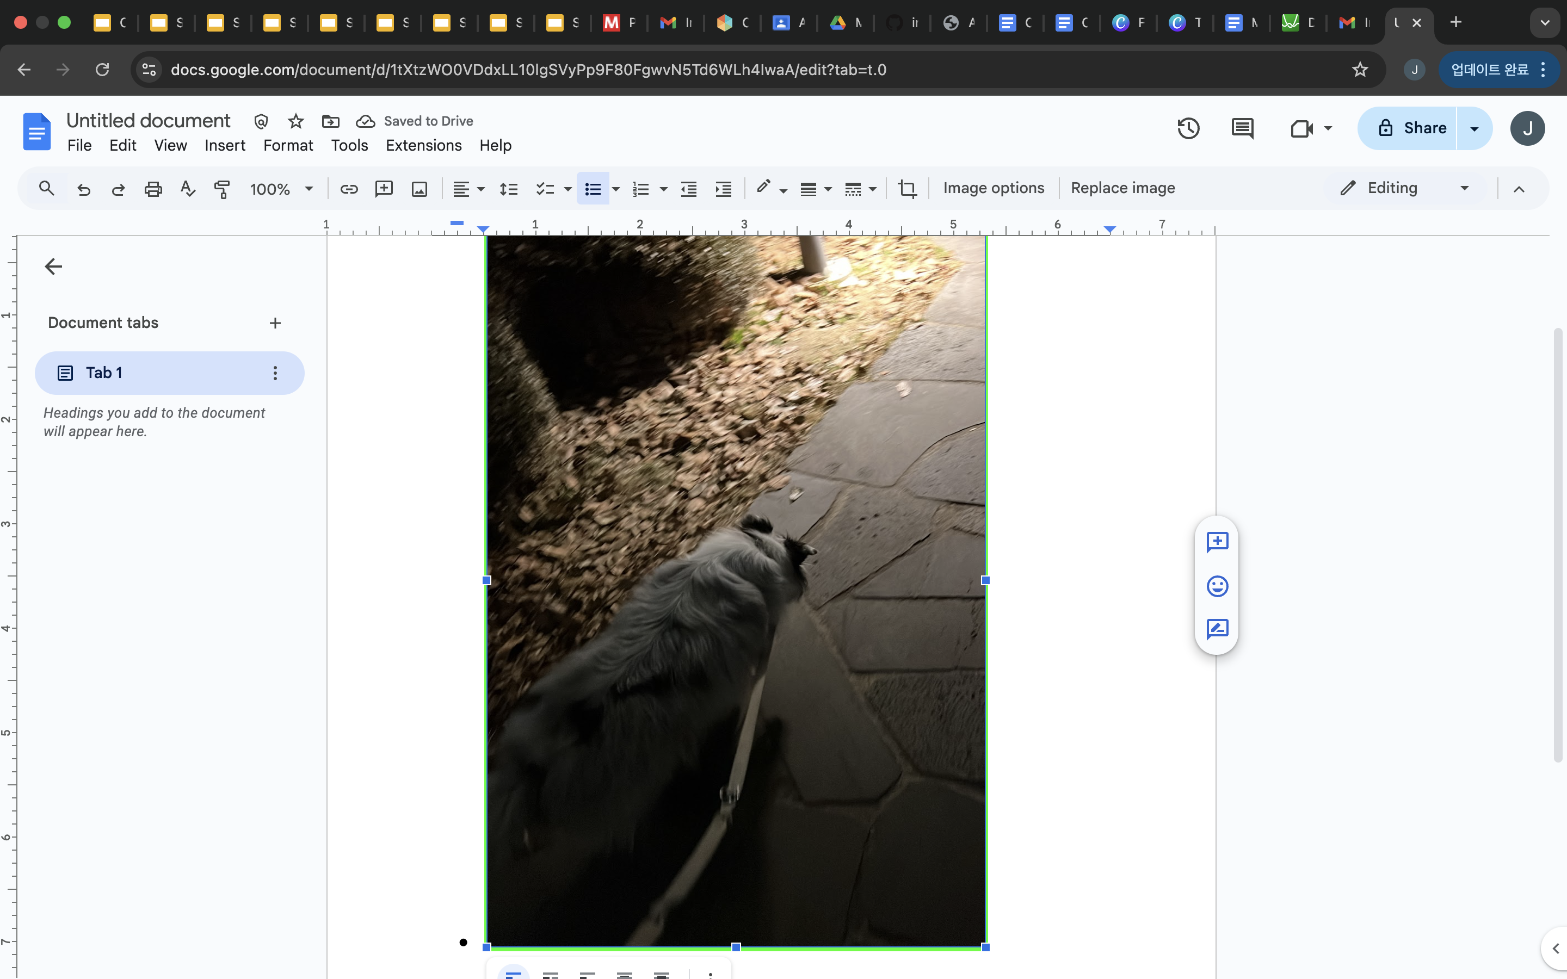This screenshot has width=1567, height=979.
Task: Bookmark page with address bar star
Action: pyautogui.click(x=1360, y=69)
